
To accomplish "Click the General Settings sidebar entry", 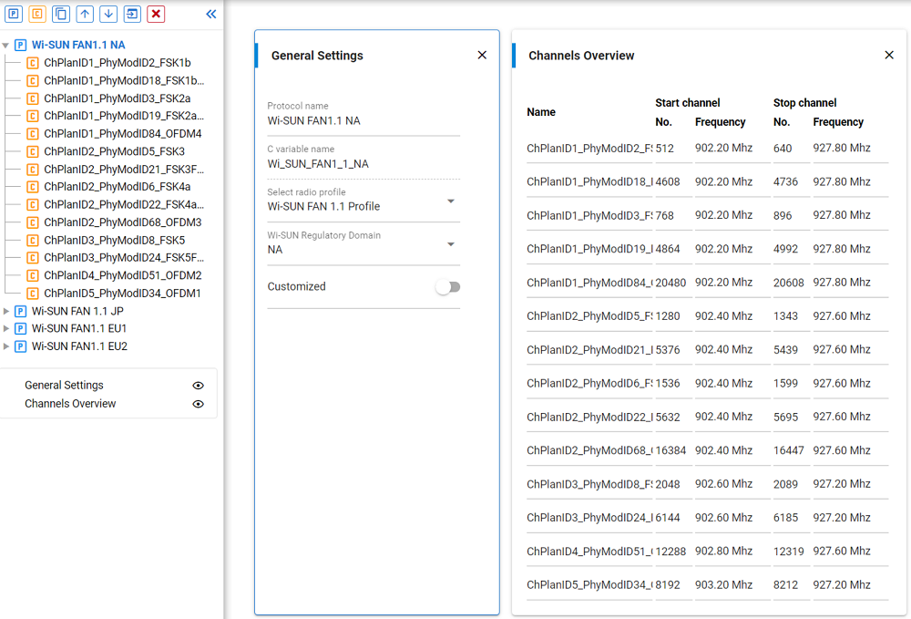I will click(x=64, y=386).
